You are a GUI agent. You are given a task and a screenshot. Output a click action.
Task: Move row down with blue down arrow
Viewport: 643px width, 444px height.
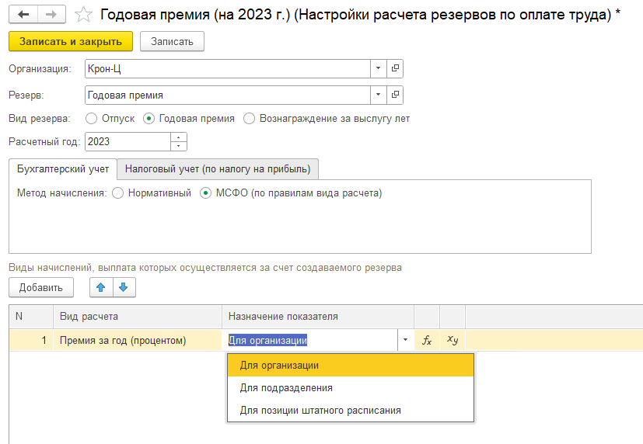pos(124,287)
